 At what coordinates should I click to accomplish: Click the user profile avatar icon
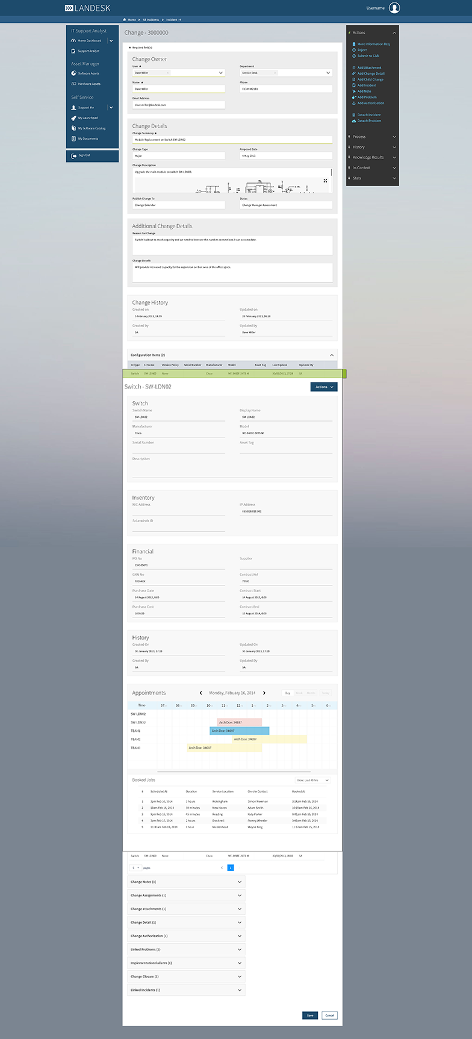coord(394,8)
